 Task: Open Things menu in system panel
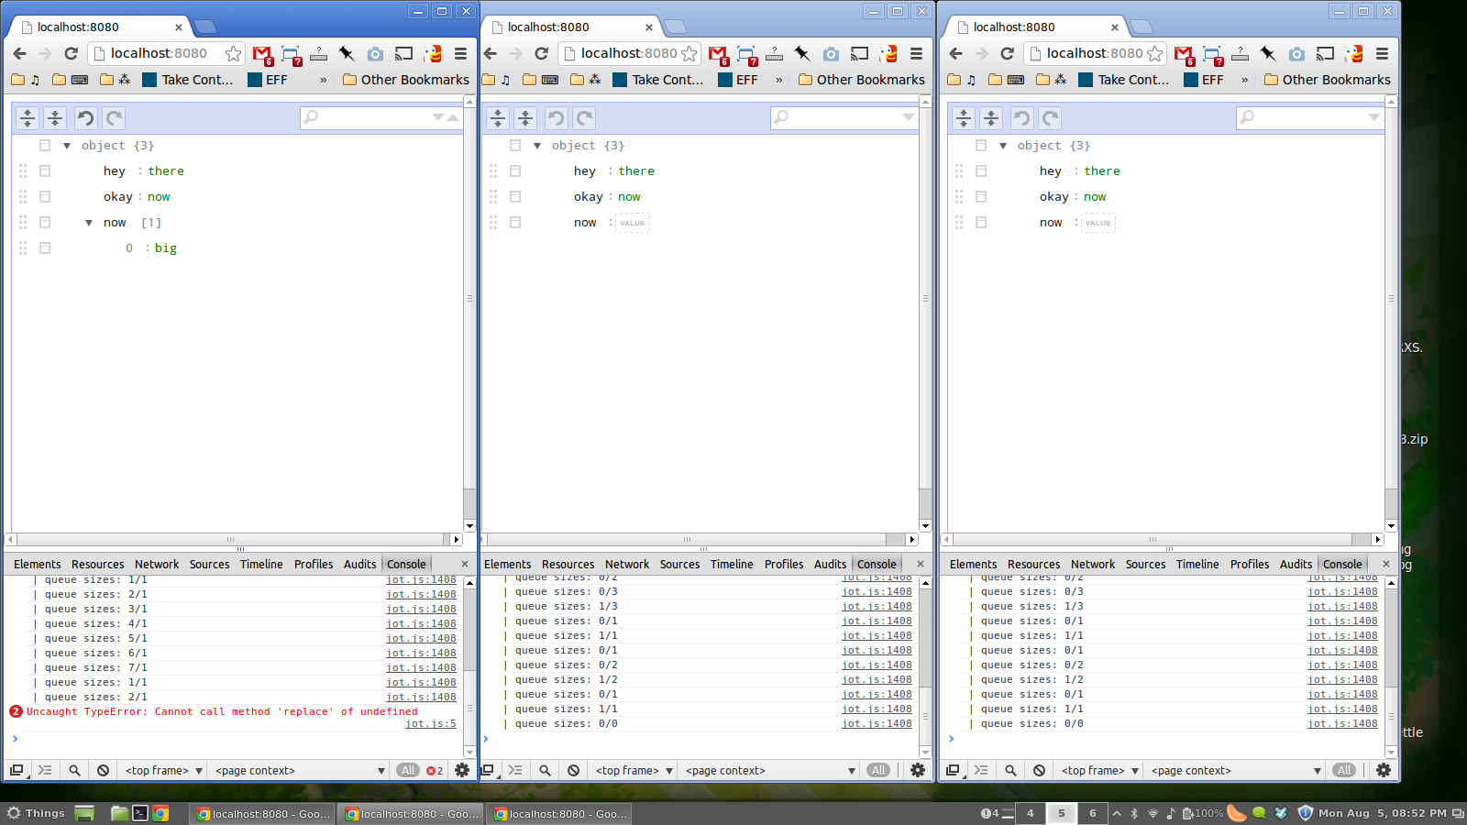point(36,813)
